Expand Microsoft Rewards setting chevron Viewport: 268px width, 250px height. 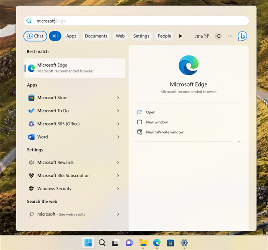[118, 162]
